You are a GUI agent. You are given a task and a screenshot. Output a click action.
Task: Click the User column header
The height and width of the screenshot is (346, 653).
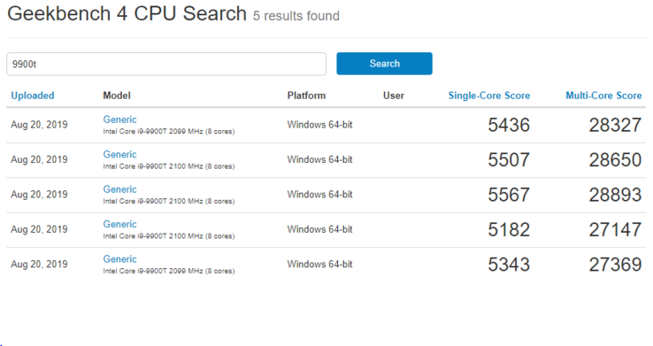[x=394, y=96]
